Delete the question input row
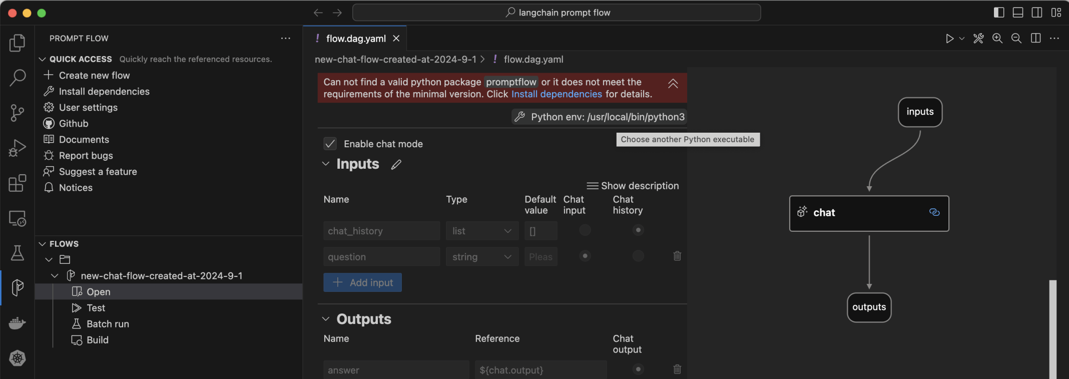This screenshot has height=379, width=1069. (677, 256)
